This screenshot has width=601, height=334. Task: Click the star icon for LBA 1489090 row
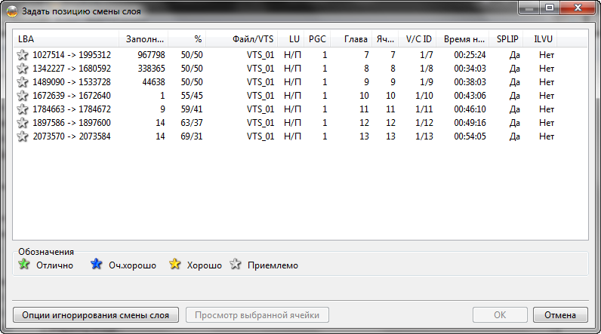coord(23,82)
